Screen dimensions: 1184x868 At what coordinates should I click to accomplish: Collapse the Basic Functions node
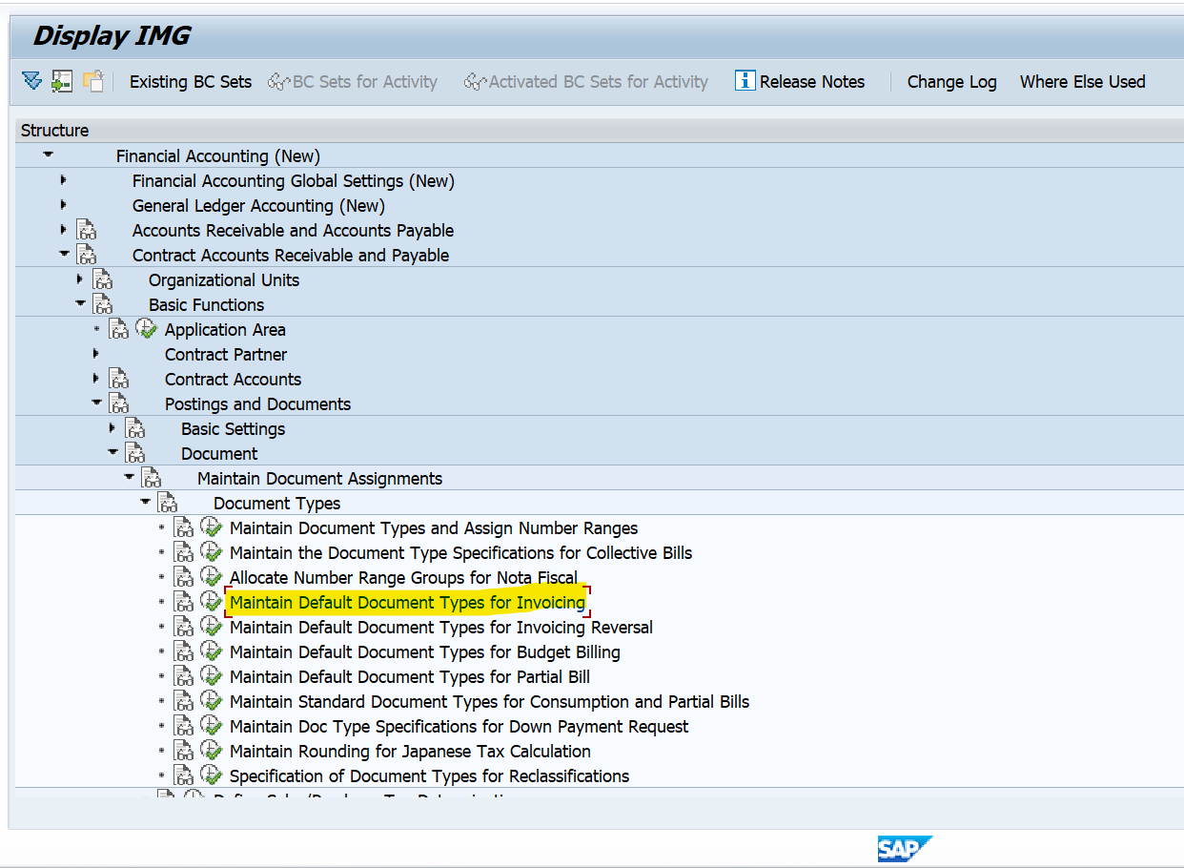click(x=80, y=304)
